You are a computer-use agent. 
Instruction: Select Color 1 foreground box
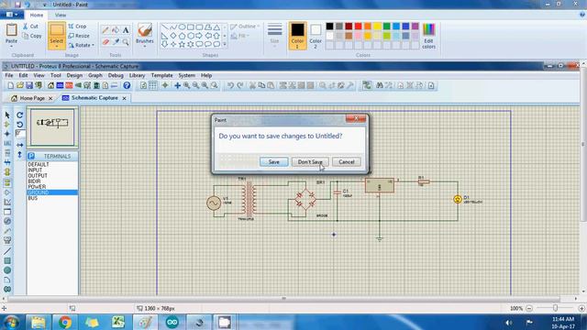(297, 36)
